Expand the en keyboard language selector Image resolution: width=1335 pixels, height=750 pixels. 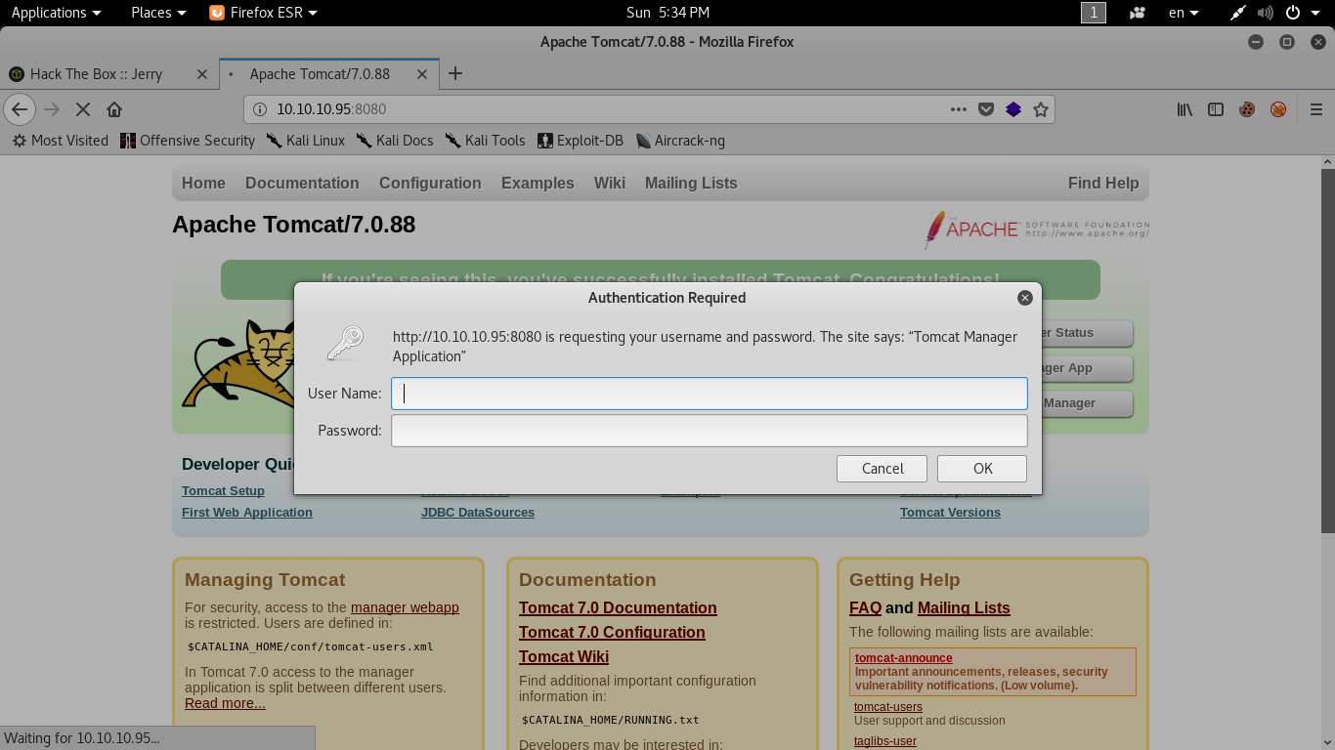click(x=1184, y=13)
